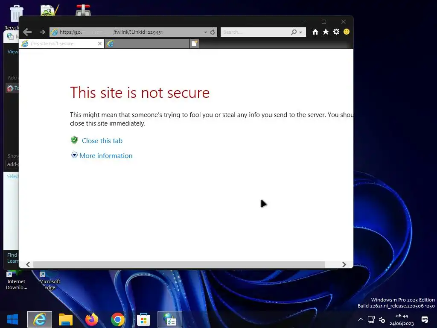Select the Notepad++ desktop icon
Screen dimensions: 437x328
point(50,10)
